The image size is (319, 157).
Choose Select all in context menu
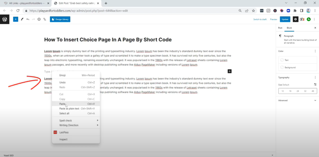coord(76,113)
